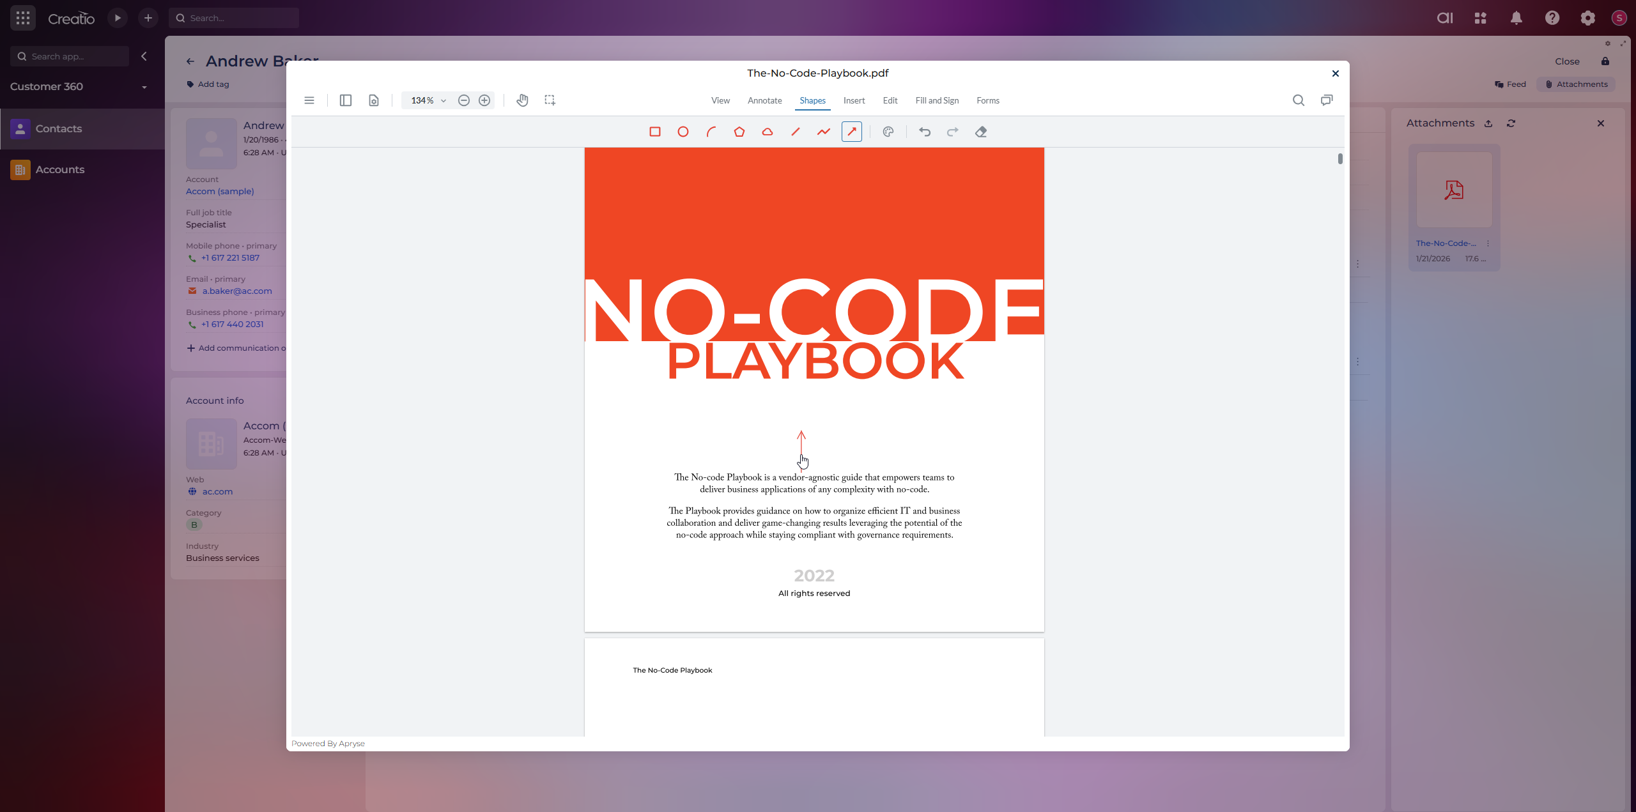Viewport: 1636px width, 812px height.
Task: Collapse the left sidebar with chevron
Action: [144, 56]
